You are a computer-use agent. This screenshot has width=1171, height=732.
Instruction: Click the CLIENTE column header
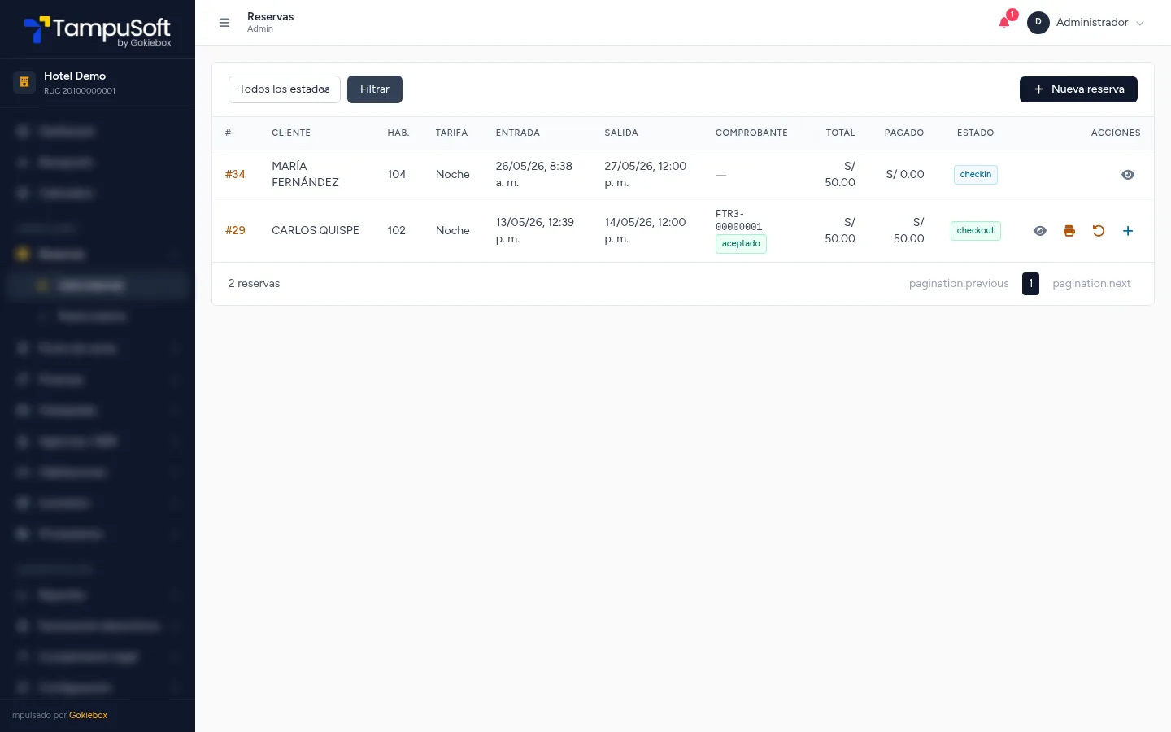291,133
